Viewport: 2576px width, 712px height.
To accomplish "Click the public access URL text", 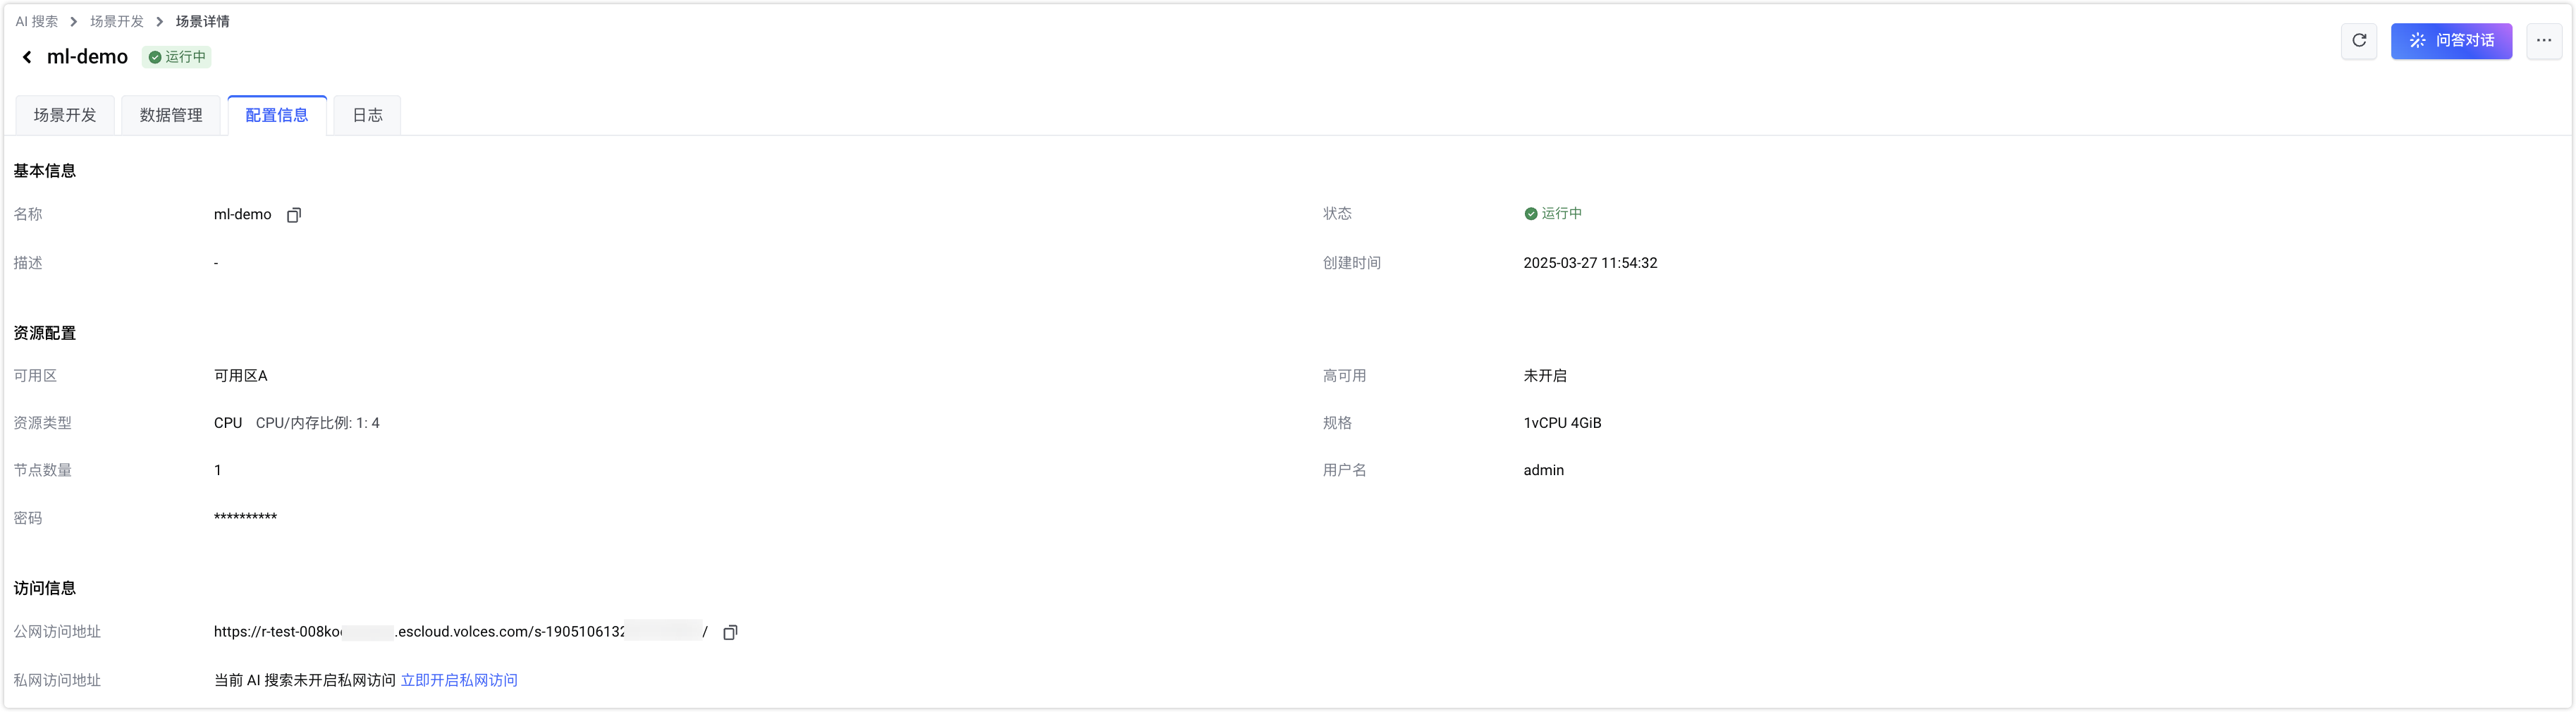I will point(461,632).
